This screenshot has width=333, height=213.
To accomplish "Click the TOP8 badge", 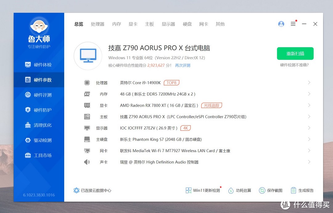I will (172, 83).
